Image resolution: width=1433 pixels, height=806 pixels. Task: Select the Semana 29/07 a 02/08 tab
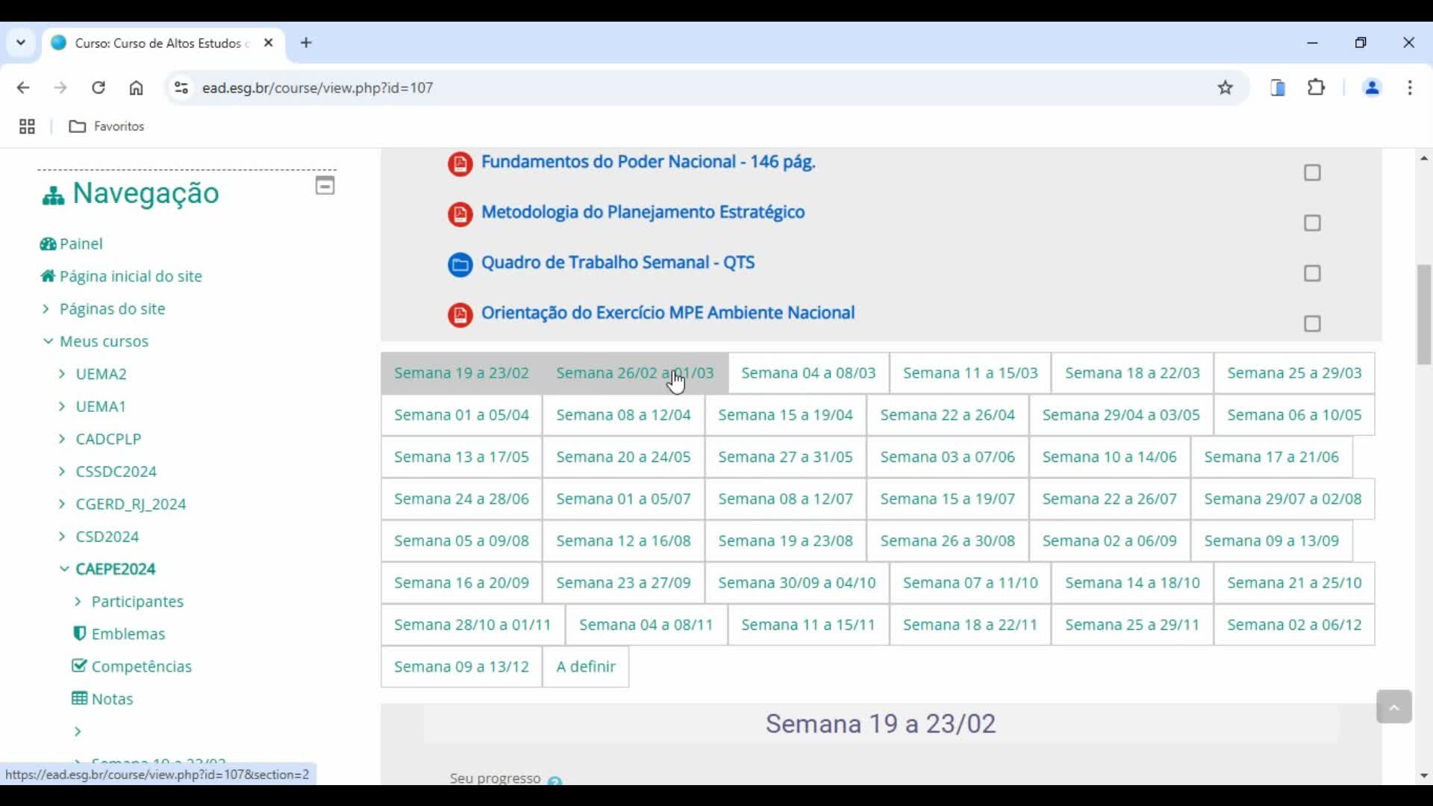coord(1282,499)
